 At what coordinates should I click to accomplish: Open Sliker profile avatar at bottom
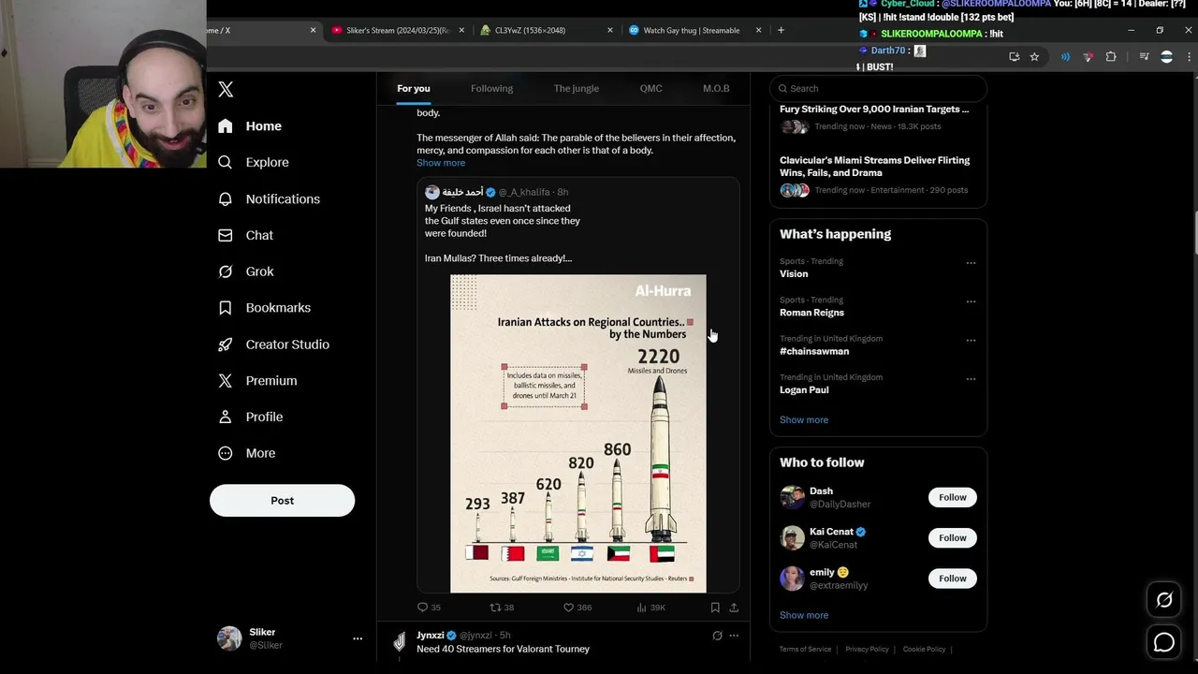point(229,638)
